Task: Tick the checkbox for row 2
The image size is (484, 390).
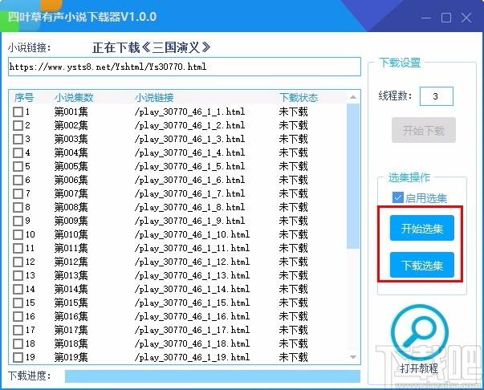Action: tap(18, 125)
